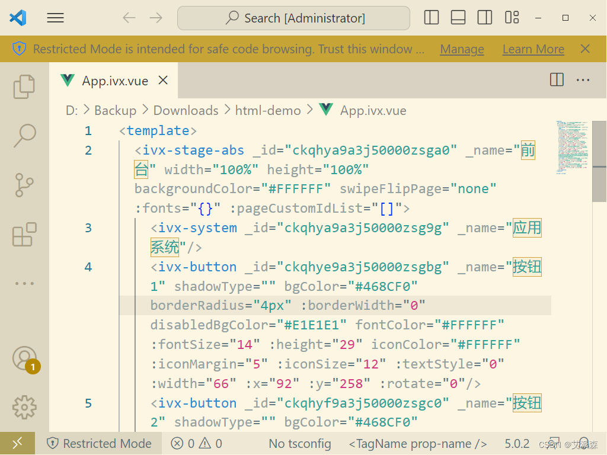The image size is (607, 455).
Task: Click html-demo in the breadcrumb path
Action: 267,110
